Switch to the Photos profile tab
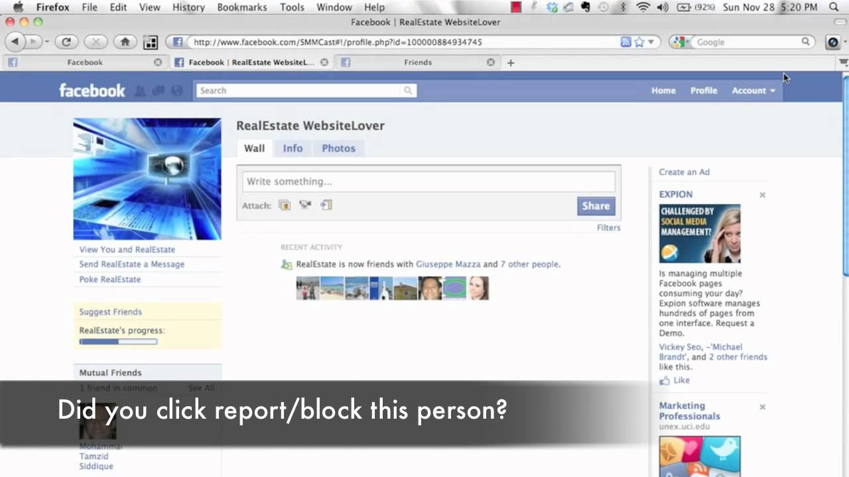Screen dimensions: 849x477 coord(339,148)
